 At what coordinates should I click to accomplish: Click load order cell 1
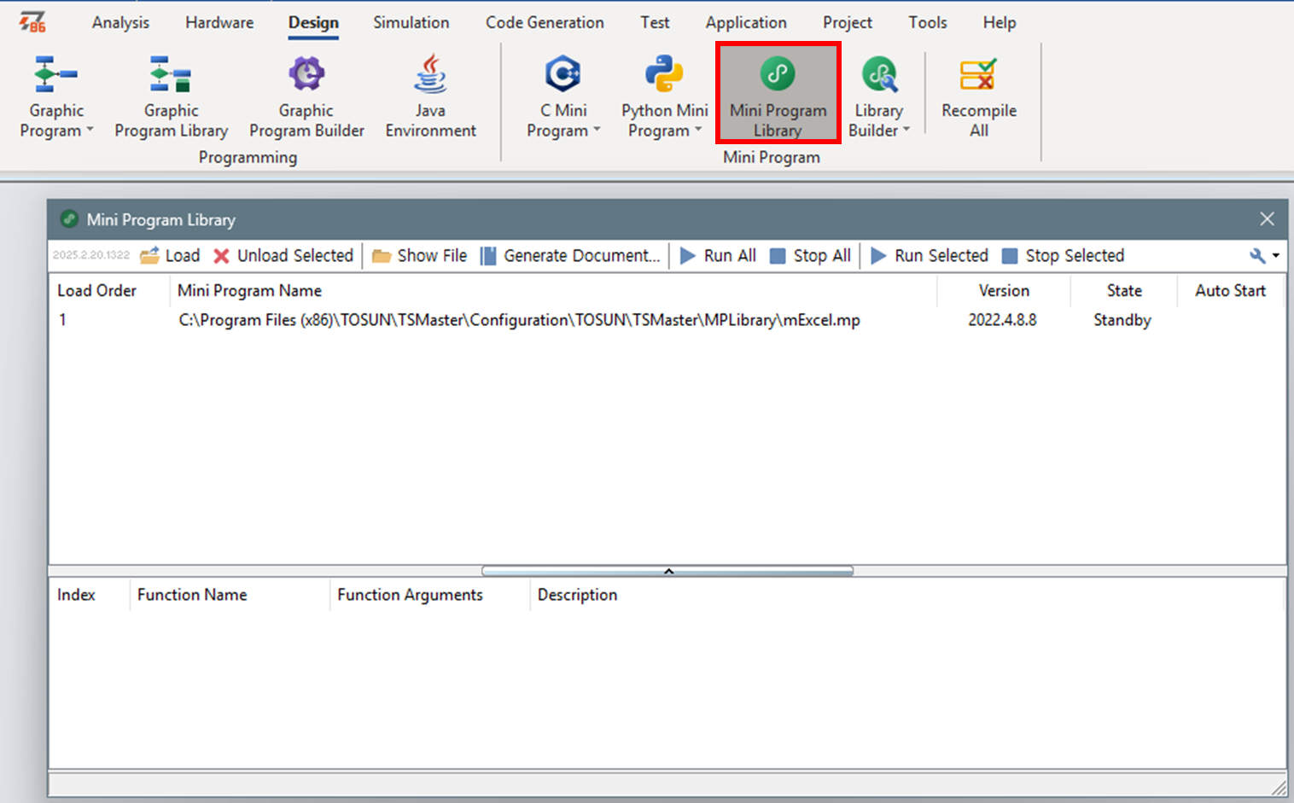pyautogui.click(x=62, y=320)
